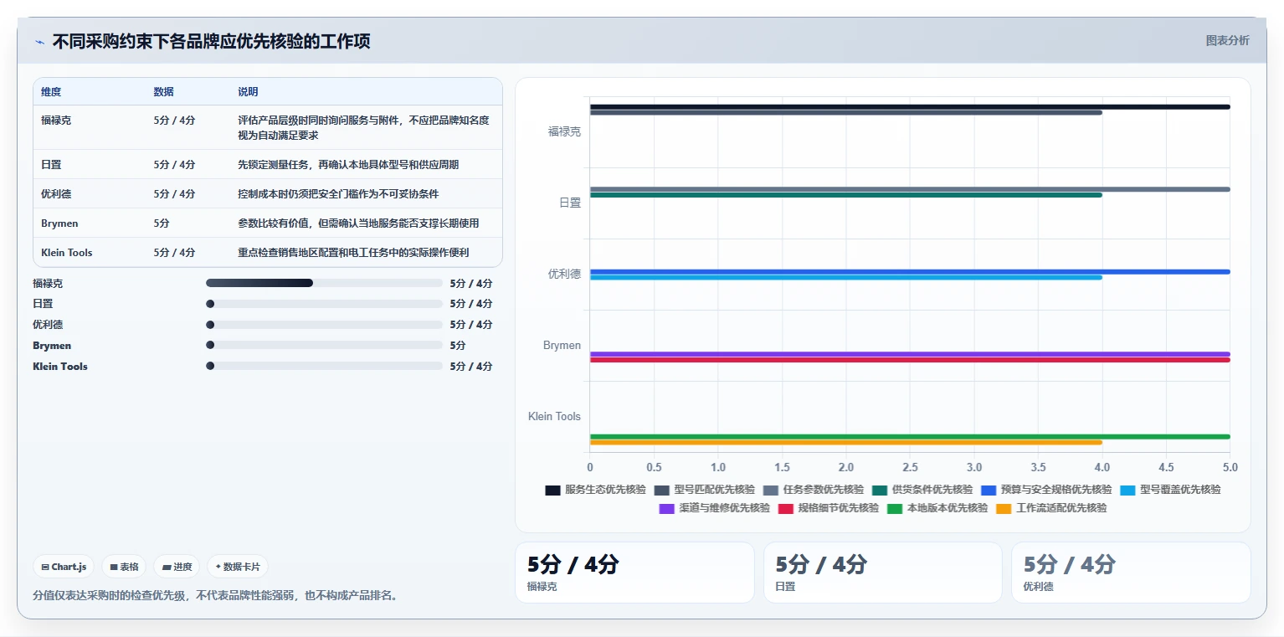Click the 表格 chip

124,567
